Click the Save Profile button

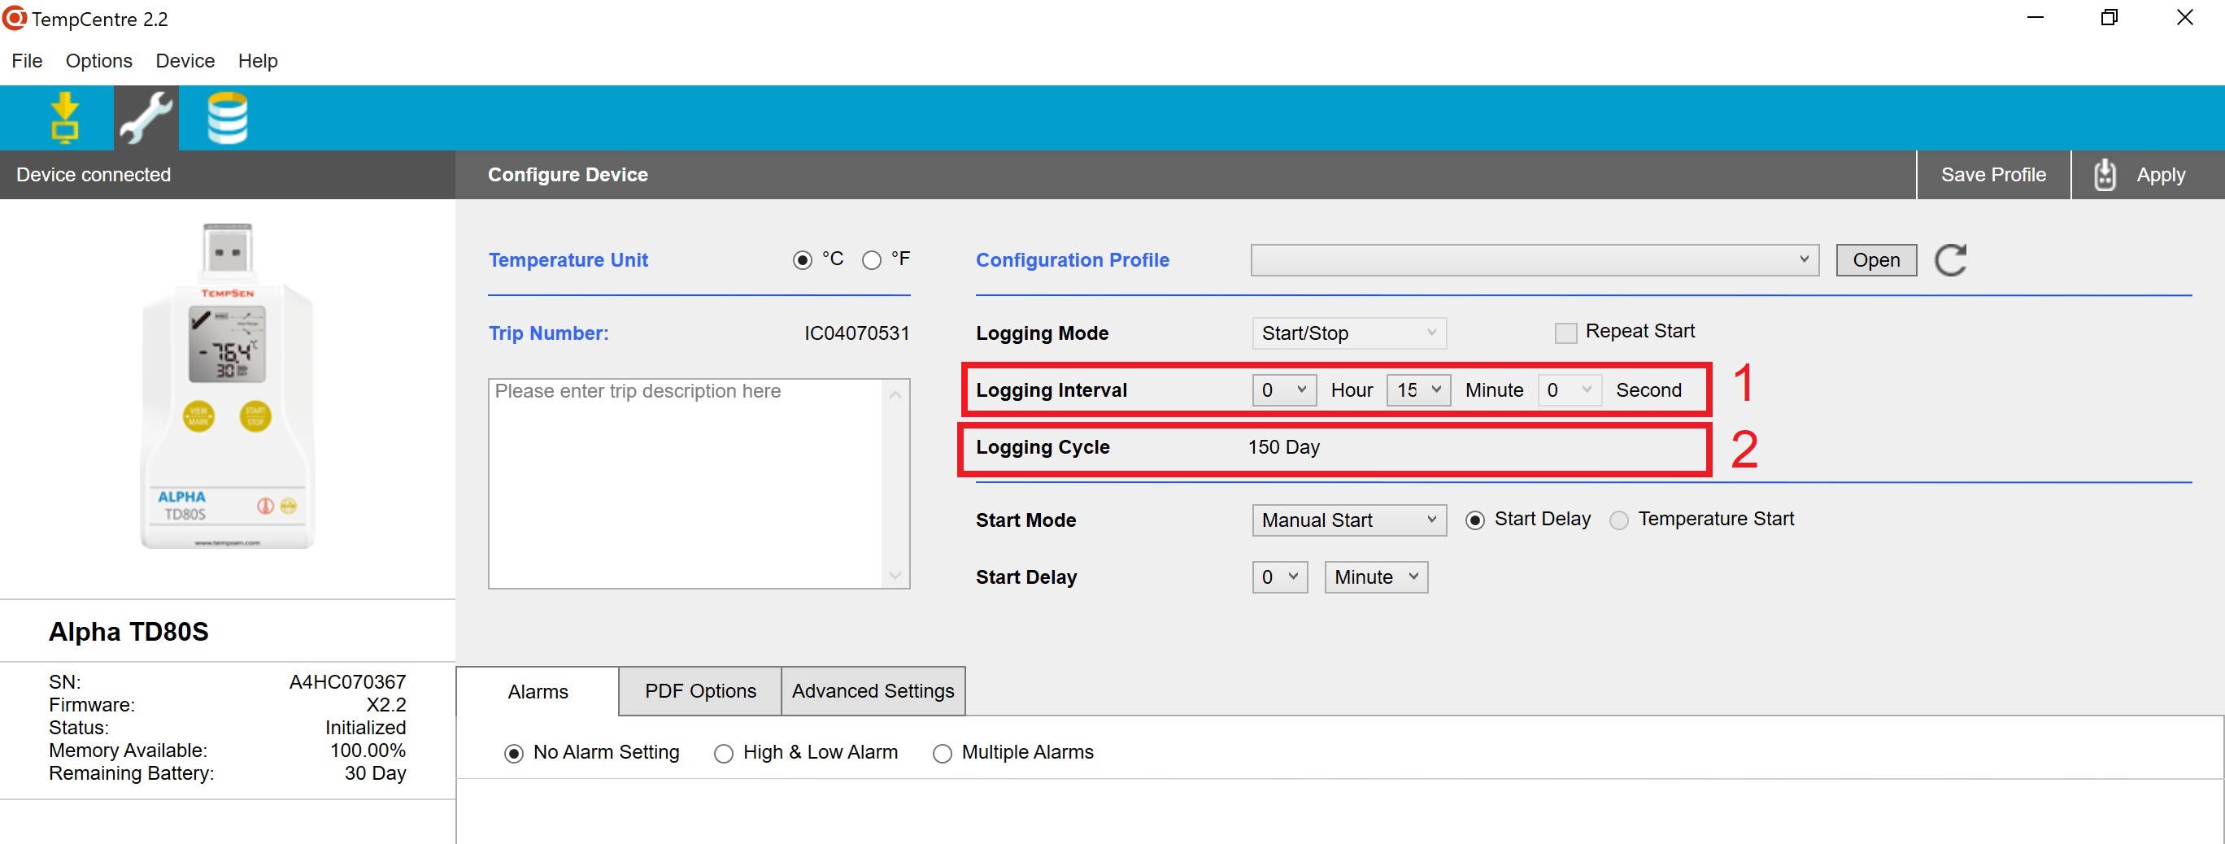coord(1992,175)
